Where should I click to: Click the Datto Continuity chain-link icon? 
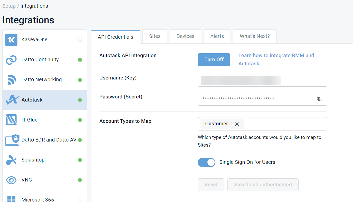pyautogui.click(x=11, y=60)
